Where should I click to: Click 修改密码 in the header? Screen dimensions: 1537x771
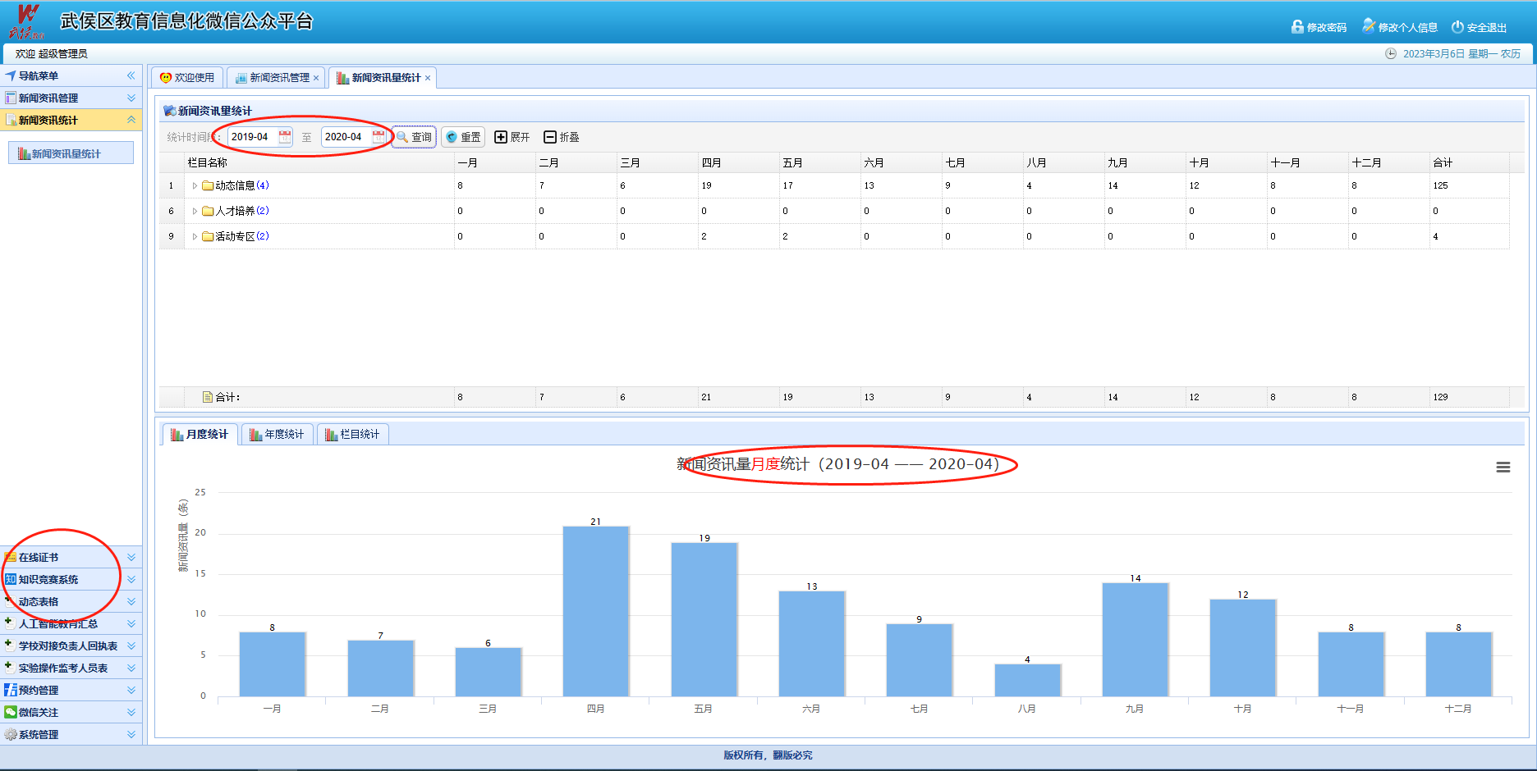click(x=1319, y=27)
